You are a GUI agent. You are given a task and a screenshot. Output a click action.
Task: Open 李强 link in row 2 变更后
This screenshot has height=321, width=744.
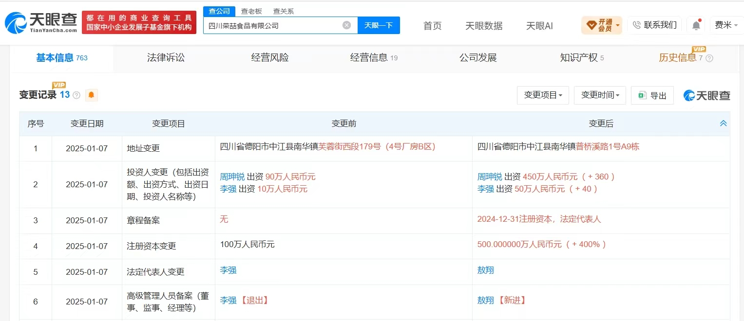[485, 189]
